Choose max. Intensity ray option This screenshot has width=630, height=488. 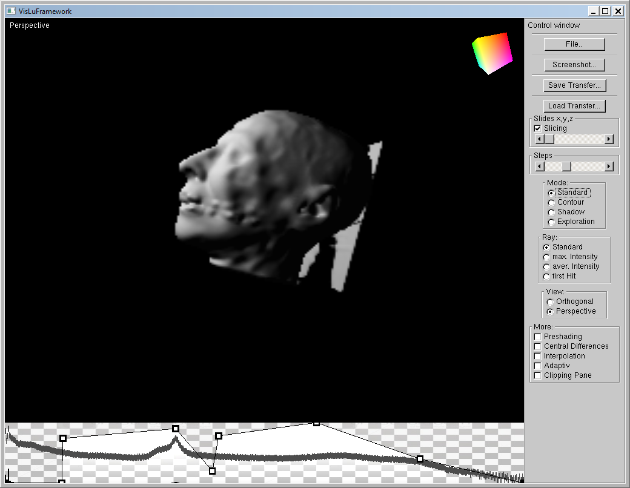[x=546, y=257]
